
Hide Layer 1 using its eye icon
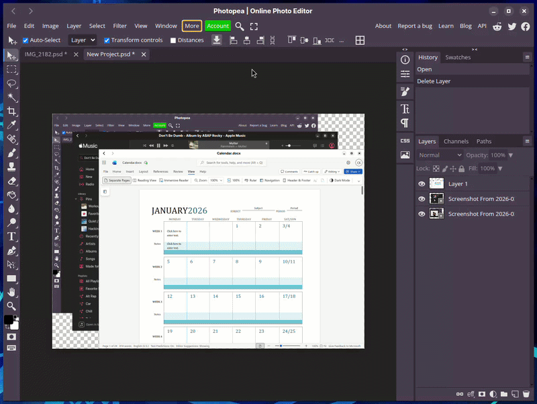[422, 184]
